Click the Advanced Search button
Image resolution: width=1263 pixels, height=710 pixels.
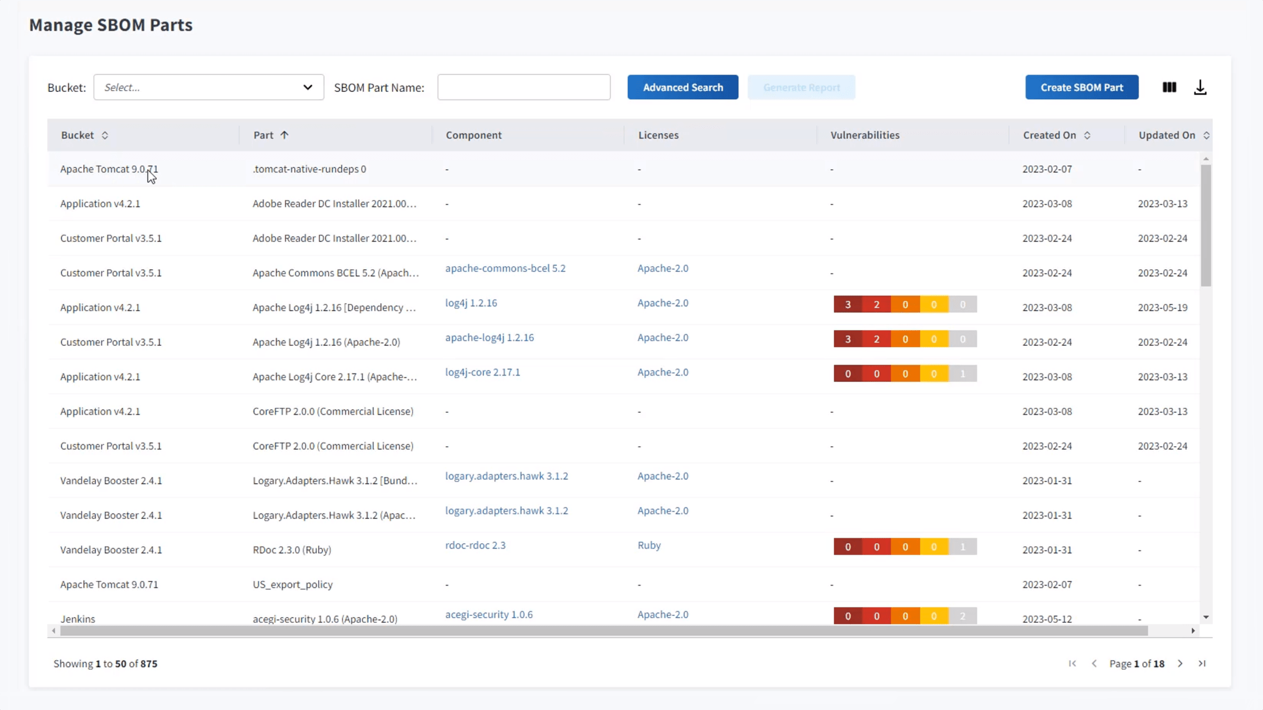[x=683, y=87]
